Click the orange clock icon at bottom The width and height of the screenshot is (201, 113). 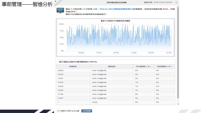[x=58, y=111]
